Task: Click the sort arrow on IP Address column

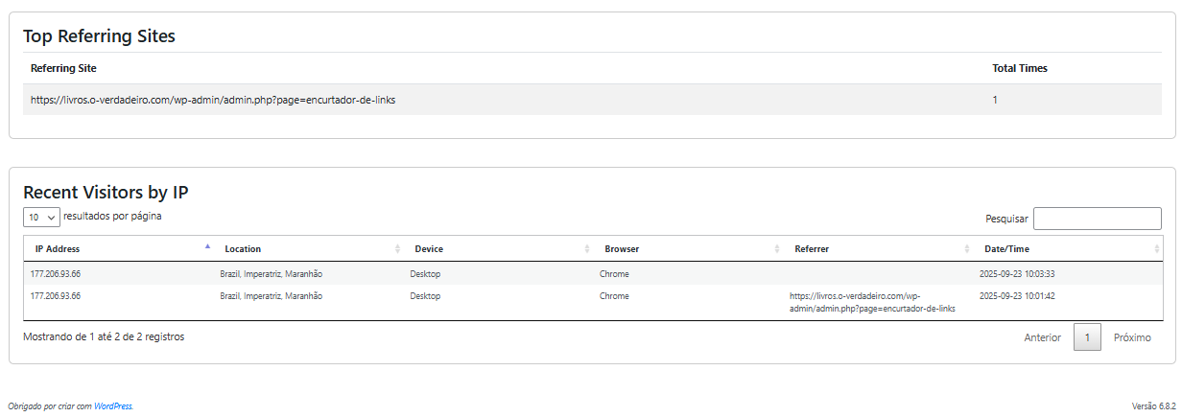Action: [207, 248]
